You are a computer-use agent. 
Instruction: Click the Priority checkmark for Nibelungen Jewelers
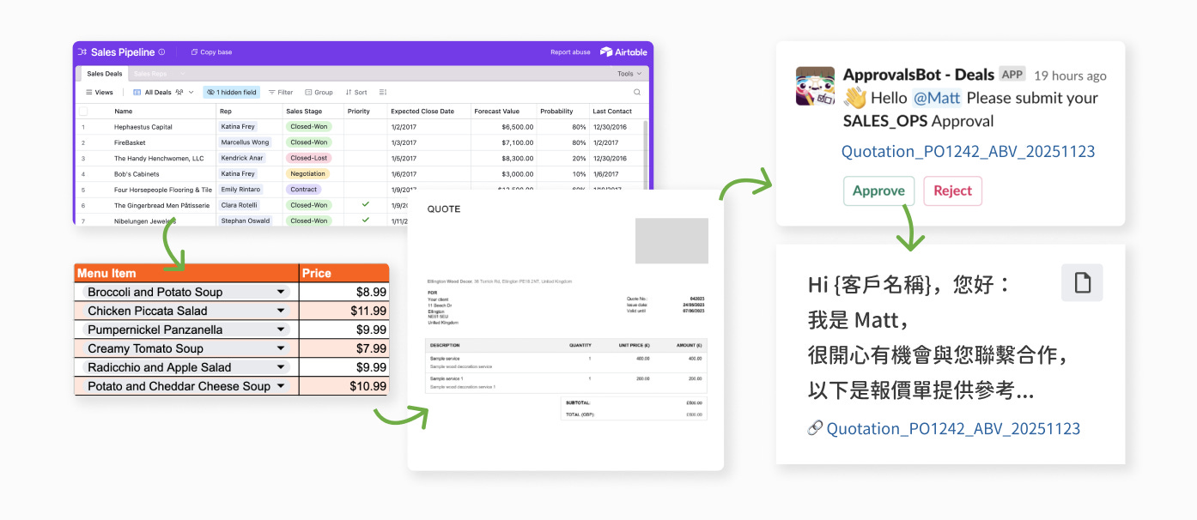pos(365,221)
